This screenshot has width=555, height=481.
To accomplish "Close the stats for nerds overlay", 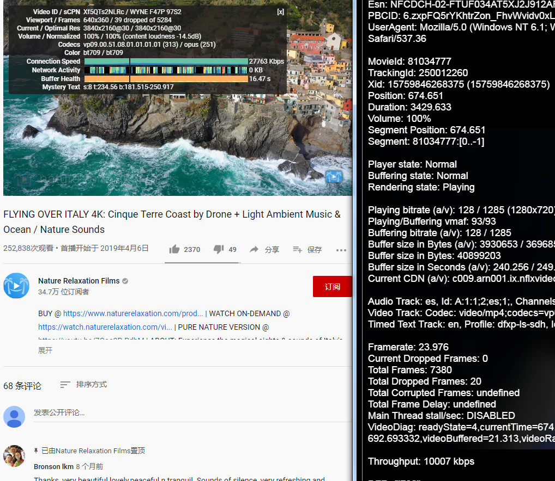I will (280, 12).
